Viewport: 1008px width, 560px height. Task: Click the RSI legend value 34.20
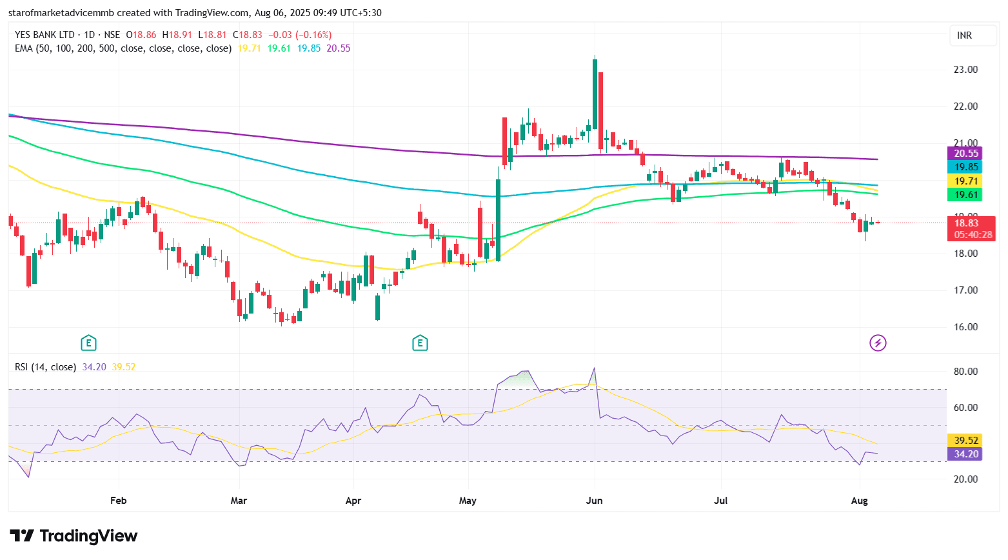pos(94,367)
